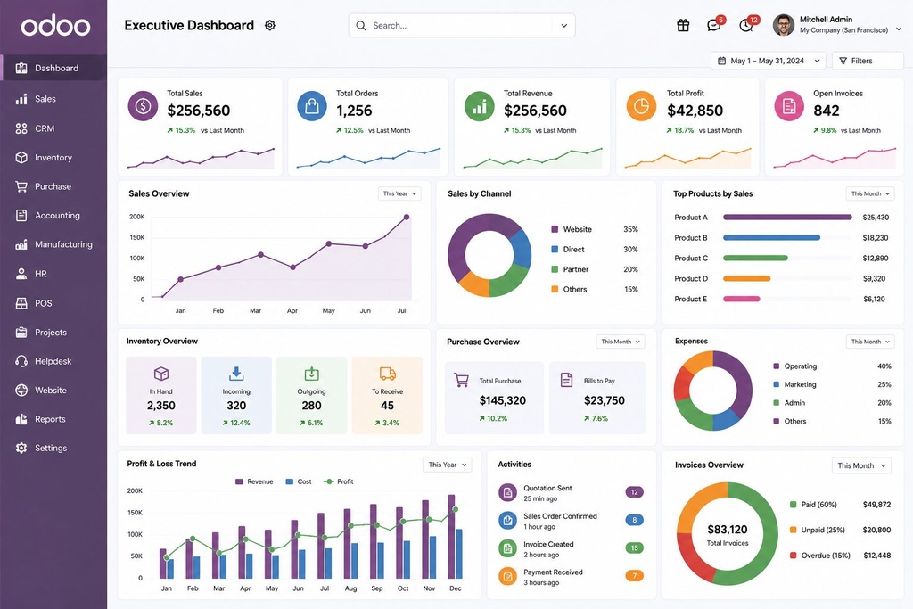Select Purchase in the sidebar
The image size is (913, 609).
(53, 187)
